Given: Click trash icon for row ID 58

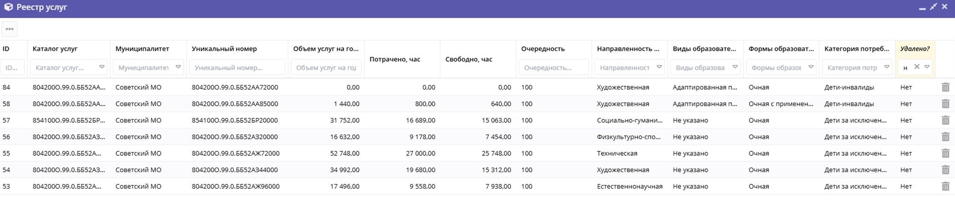Looking at the screenshot, I should point(945,104).
